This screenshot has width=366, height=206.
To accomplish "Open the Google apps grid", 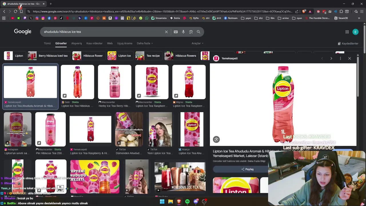I will (x=347, y=32).
